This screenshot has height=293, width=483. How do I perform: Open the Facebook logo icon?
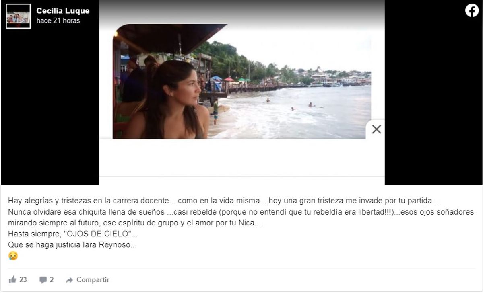pyautogui.click(x=472, y=10)
